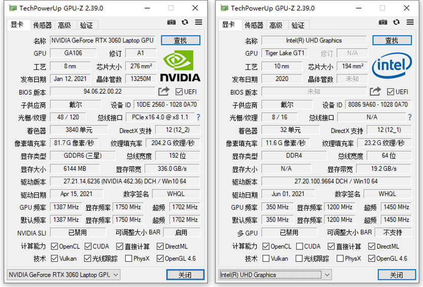Click BIOS version field 94.06.22.00.22
Screen dimensions: 423x287
point(102,91)
